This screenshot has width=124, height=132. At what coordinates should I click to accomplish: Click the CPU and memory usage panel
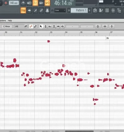[111, 3]
